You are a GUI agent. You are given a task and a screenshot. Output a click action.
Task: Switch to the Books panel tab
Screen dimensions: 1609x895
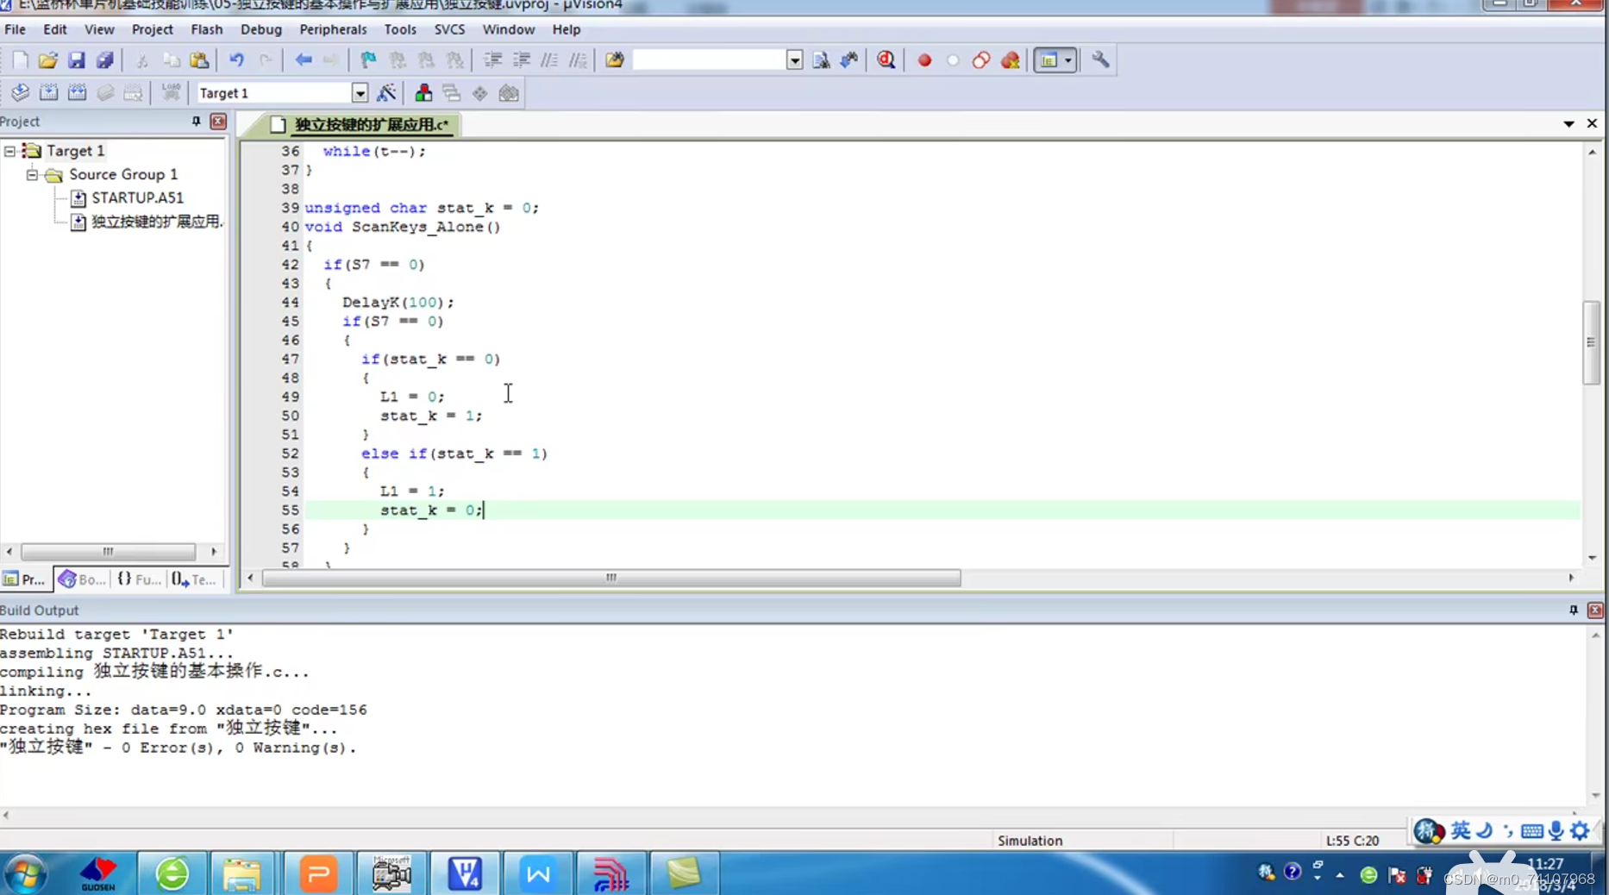(82, 579)
